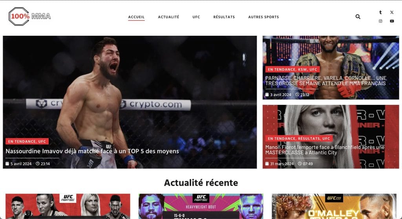Open Parnasse, Charrière, Varela article headline
Image resolution: width=402 pixels, height=219 pixels.
(x=326, y=80)
